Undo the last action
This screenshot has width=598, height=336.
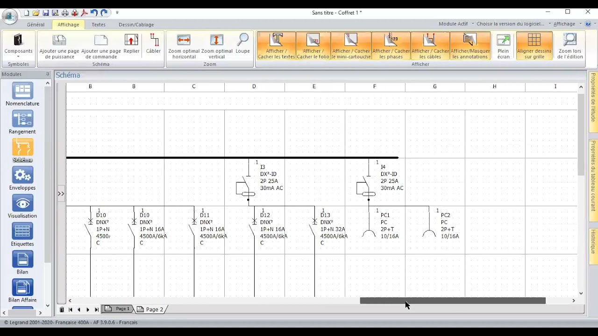[x=94, y=13]
